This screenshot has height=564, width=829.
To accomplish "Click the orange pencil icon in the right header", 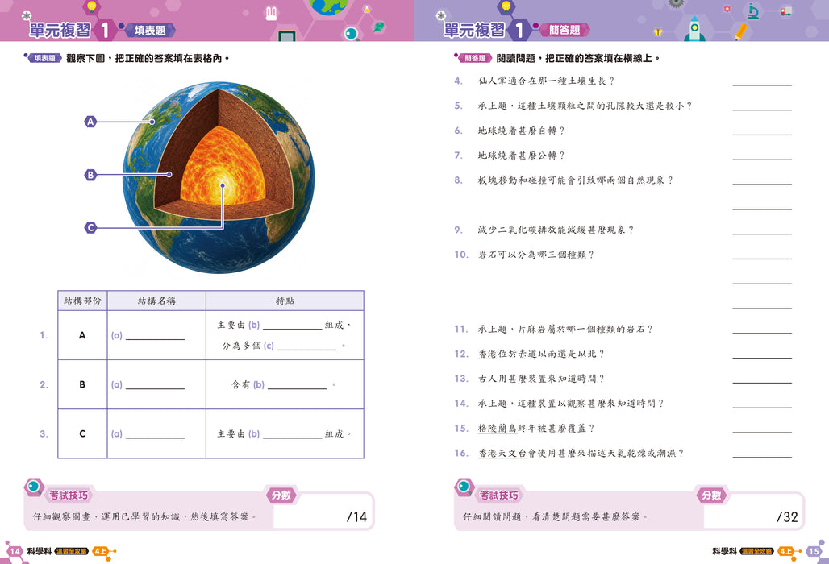I will tap(741, 32).
